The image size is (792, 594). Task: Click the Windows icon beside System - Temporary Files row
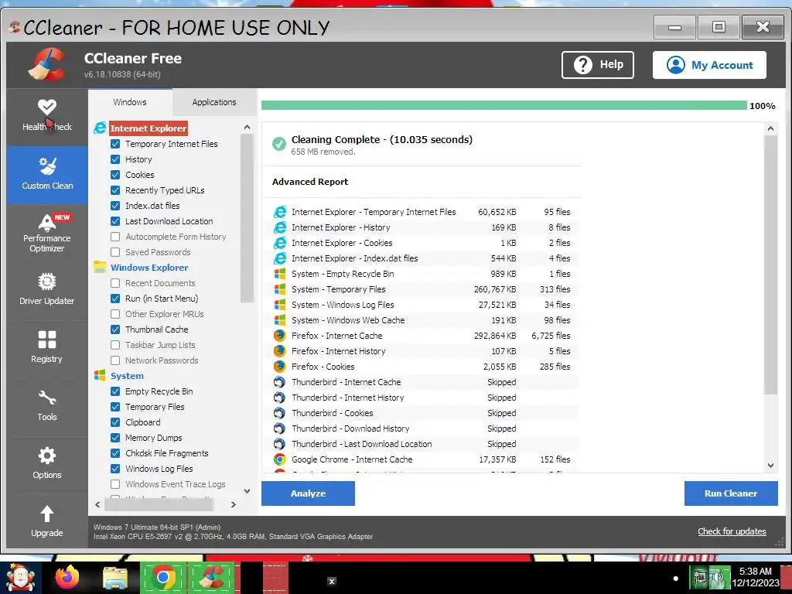pos(280,289)
